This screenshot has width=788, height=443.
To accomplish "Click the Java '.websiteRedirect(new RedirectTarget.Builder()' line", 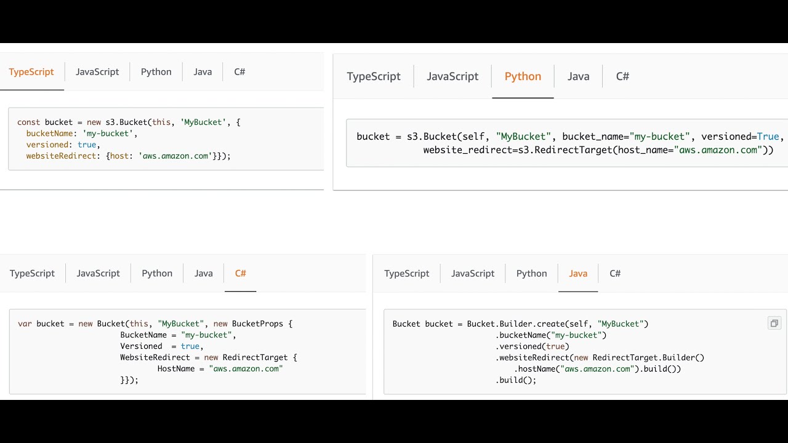I will click(600, 357).
